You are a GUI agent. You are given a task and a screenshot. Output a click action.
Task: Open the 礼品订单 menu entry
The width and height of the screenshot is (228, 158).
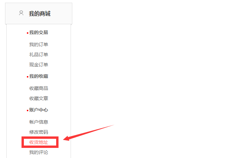39,55
